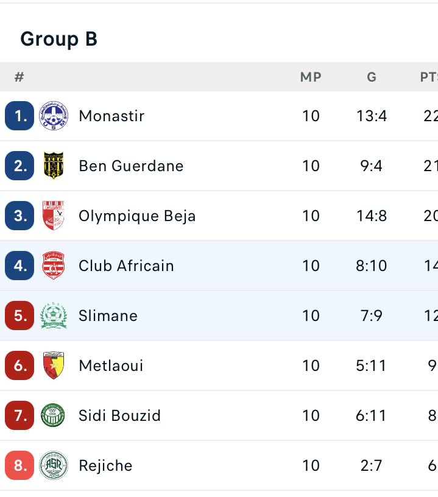Click the # rank column header
The height and width of the screenshot is (497, 438).
pos(19,77)
